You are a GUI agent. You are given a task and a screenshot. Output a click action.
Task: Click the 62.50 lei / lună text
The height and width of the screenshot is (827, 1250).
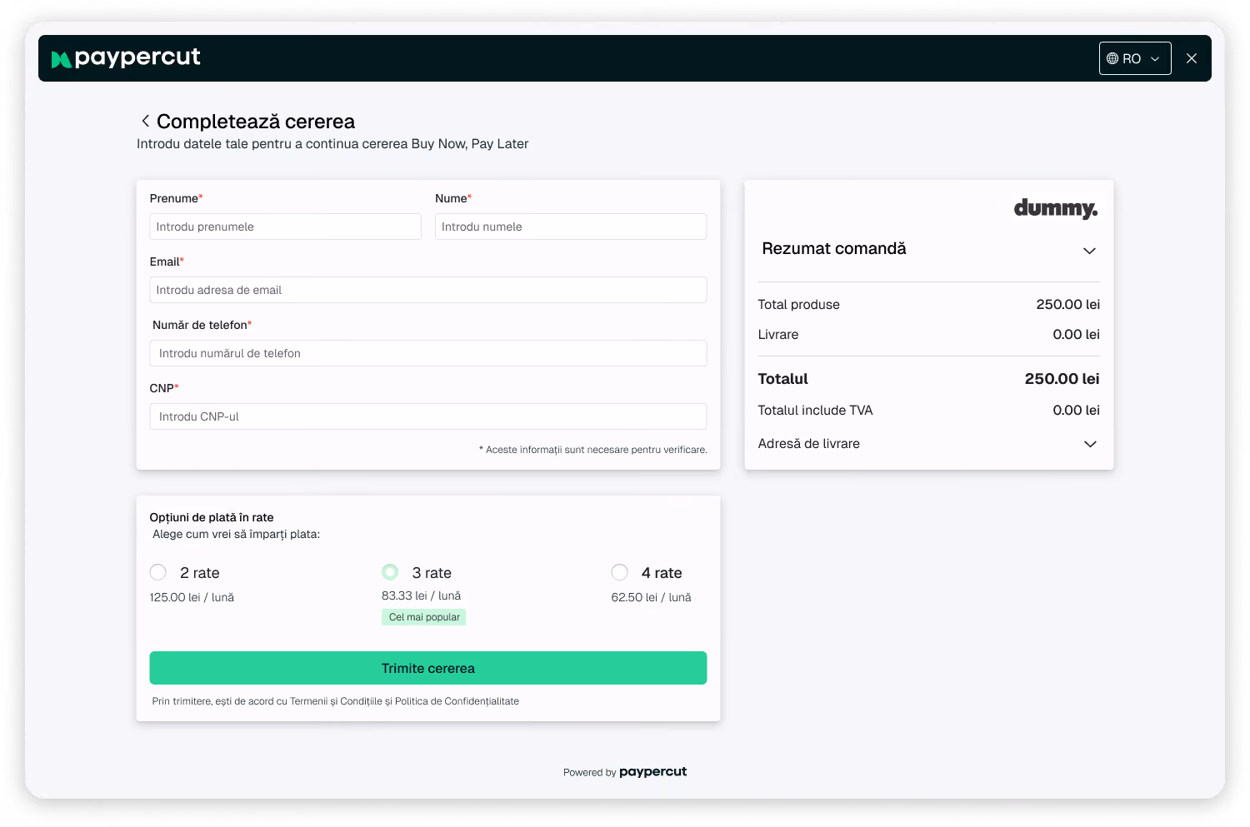(x=652, y=597)
